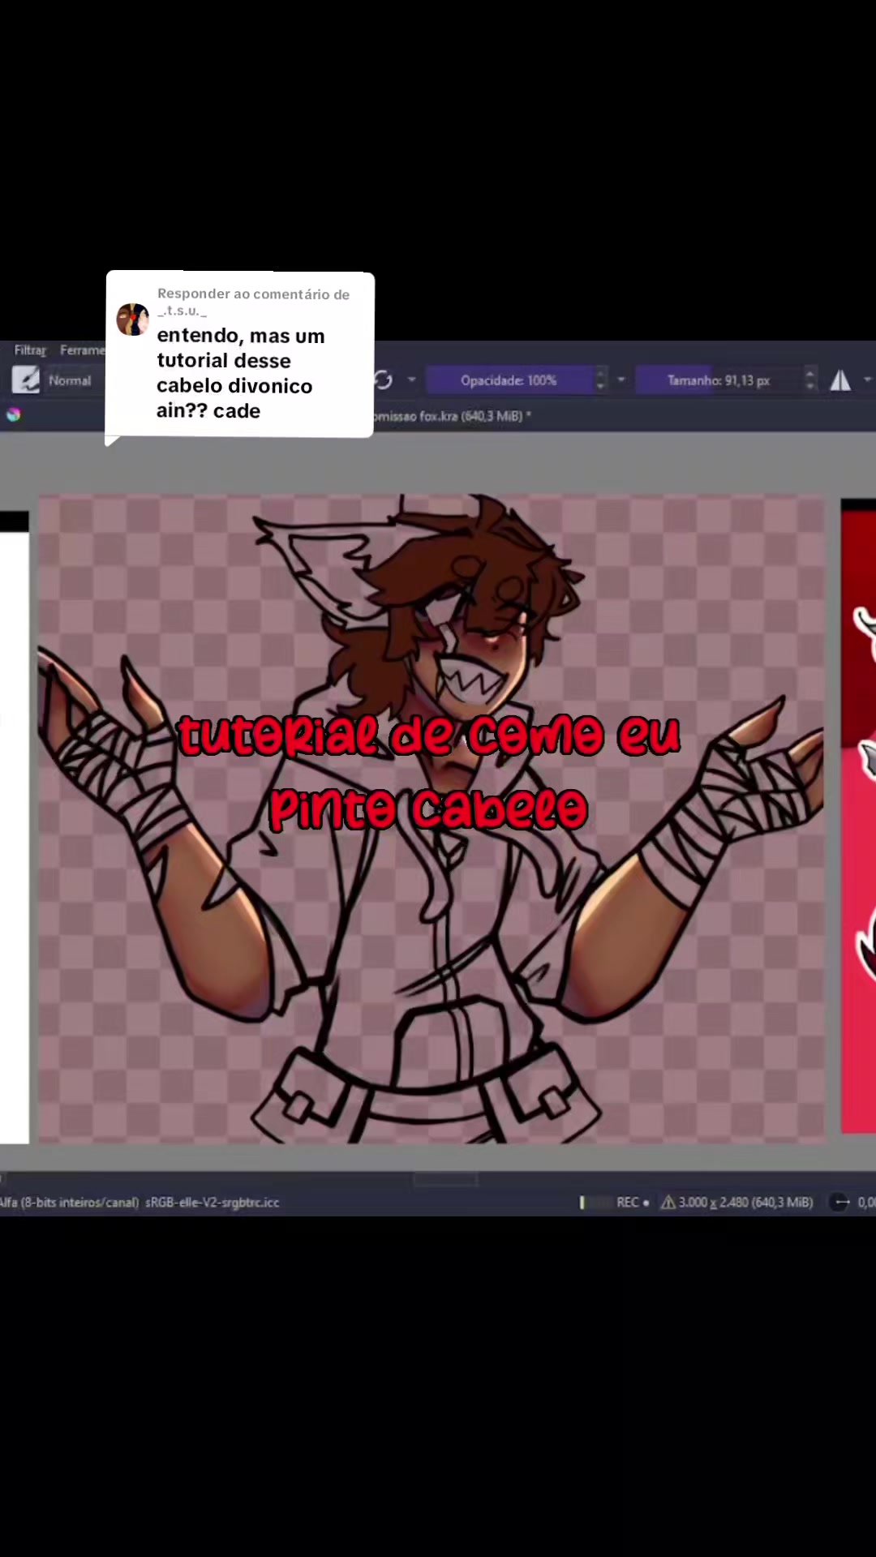Click the color selector icon below the toolbar
The image size is (876, 1557).
point(13,414)
